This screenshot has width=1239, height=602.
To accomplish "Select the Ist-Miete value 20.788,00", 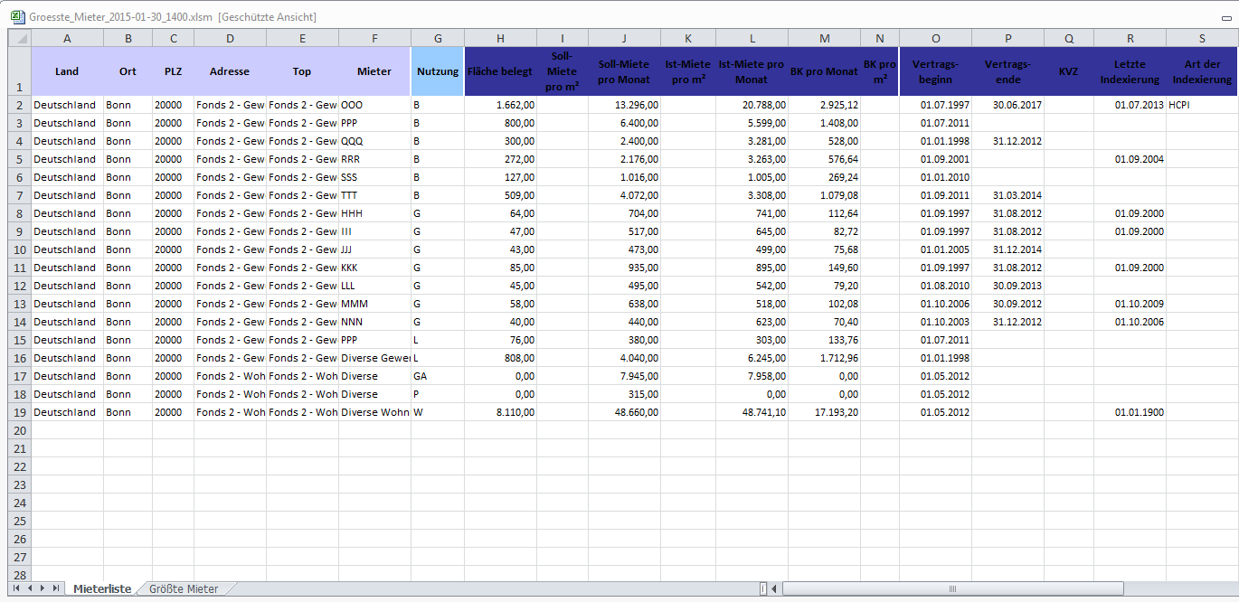I will tap(752, 105).
